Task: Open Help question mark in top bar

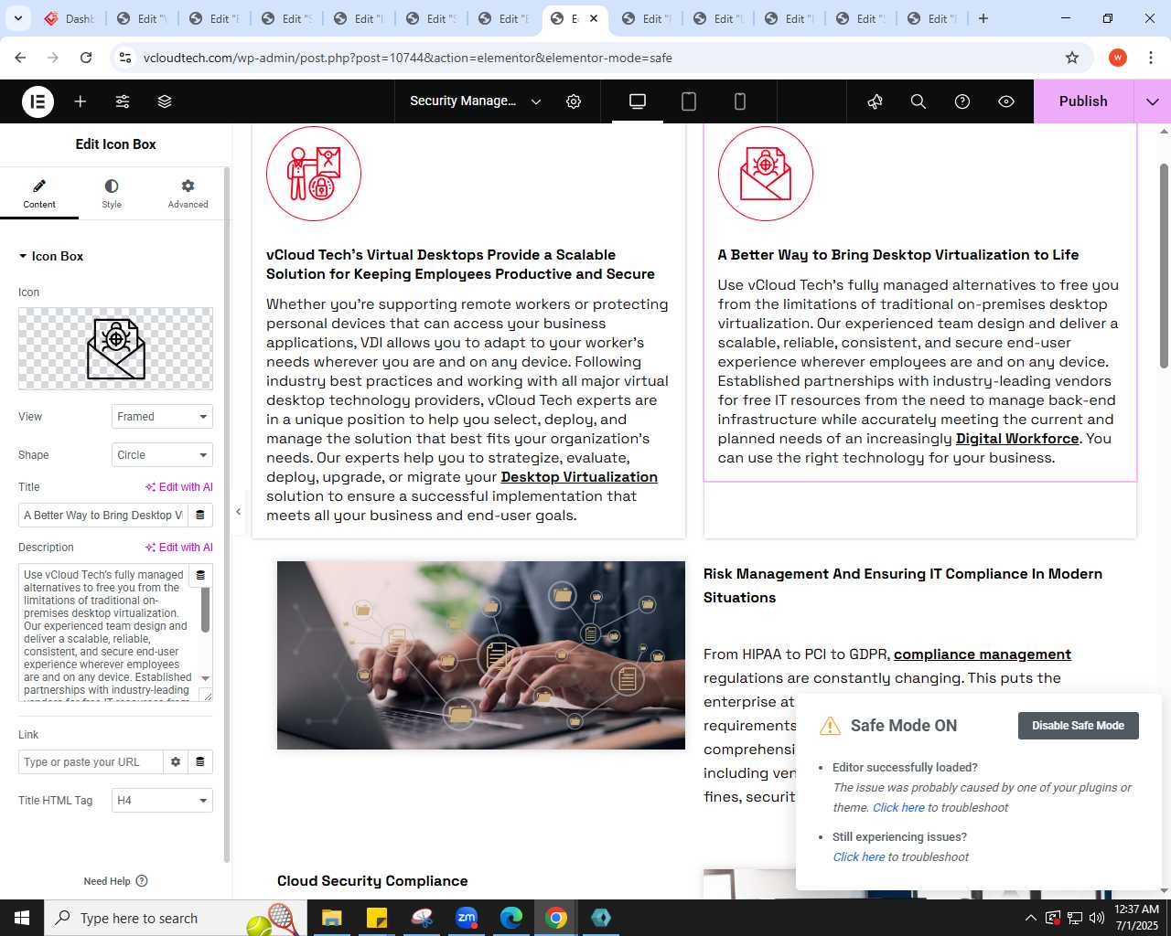Action: [962, 101]
